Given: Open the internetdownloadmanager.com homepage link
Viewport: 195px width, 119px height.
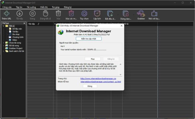Looking at the screenshot, I should [x=98, y=79].
